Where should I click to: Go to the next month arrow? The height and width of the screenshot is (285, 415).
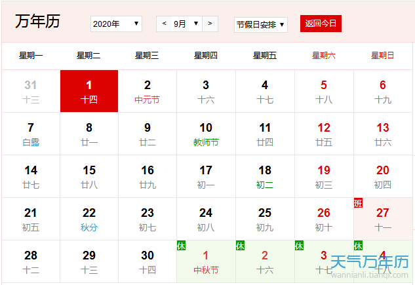point(210,24)
